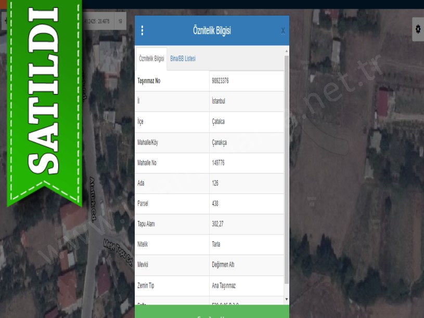Click the Mevkii value Değirmen Altı
The image size is (424, 318).
pos(223,264)
